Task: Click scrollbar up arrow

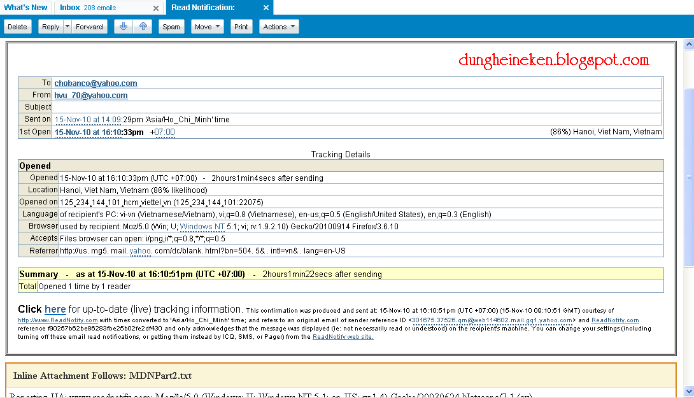Action: point(689,45)
